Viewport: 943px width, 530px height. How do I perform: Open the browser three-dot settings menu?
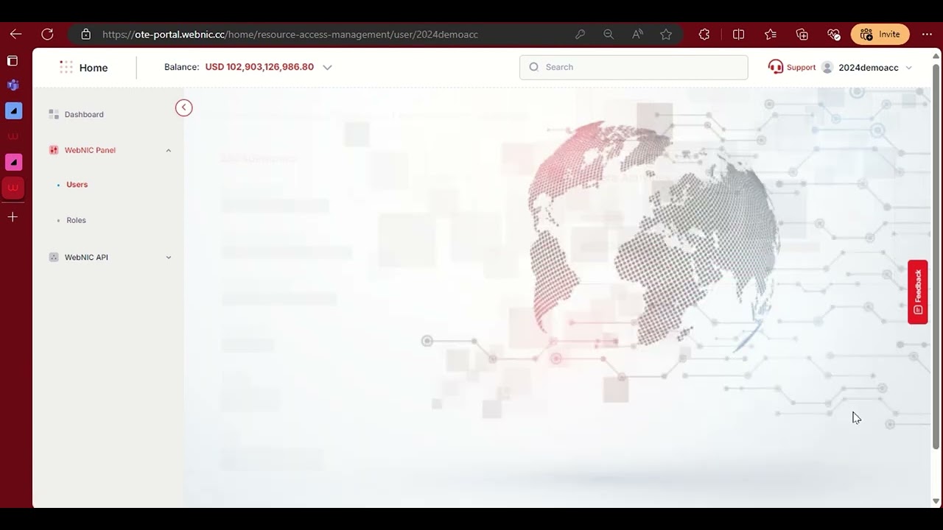coord(927,34)
